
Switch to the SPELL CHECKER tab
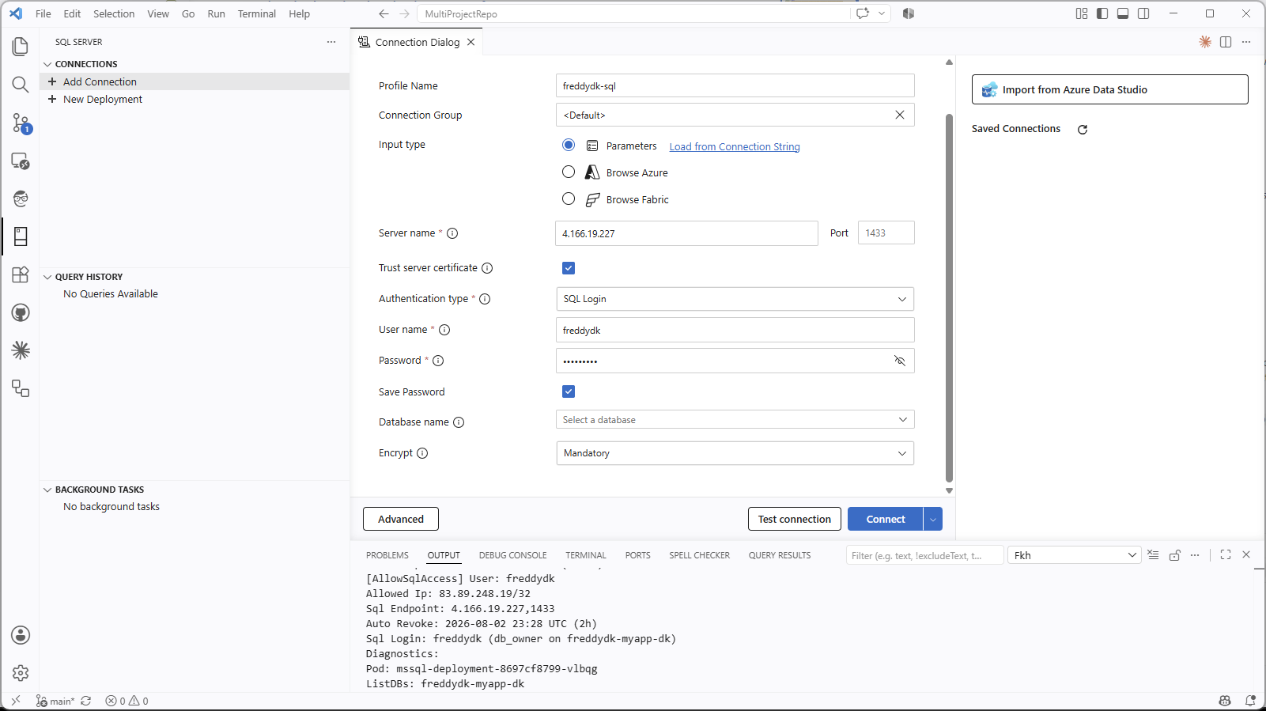click(700, 555)
